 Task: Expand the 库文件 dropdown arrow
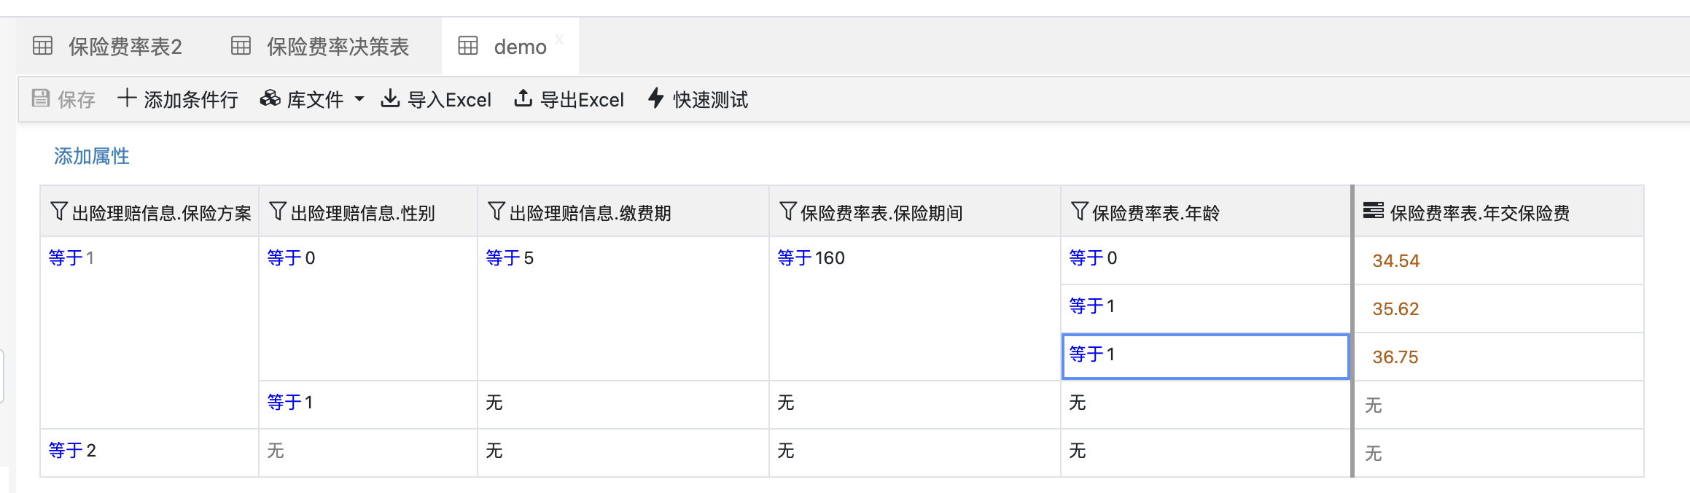point(359,99)
